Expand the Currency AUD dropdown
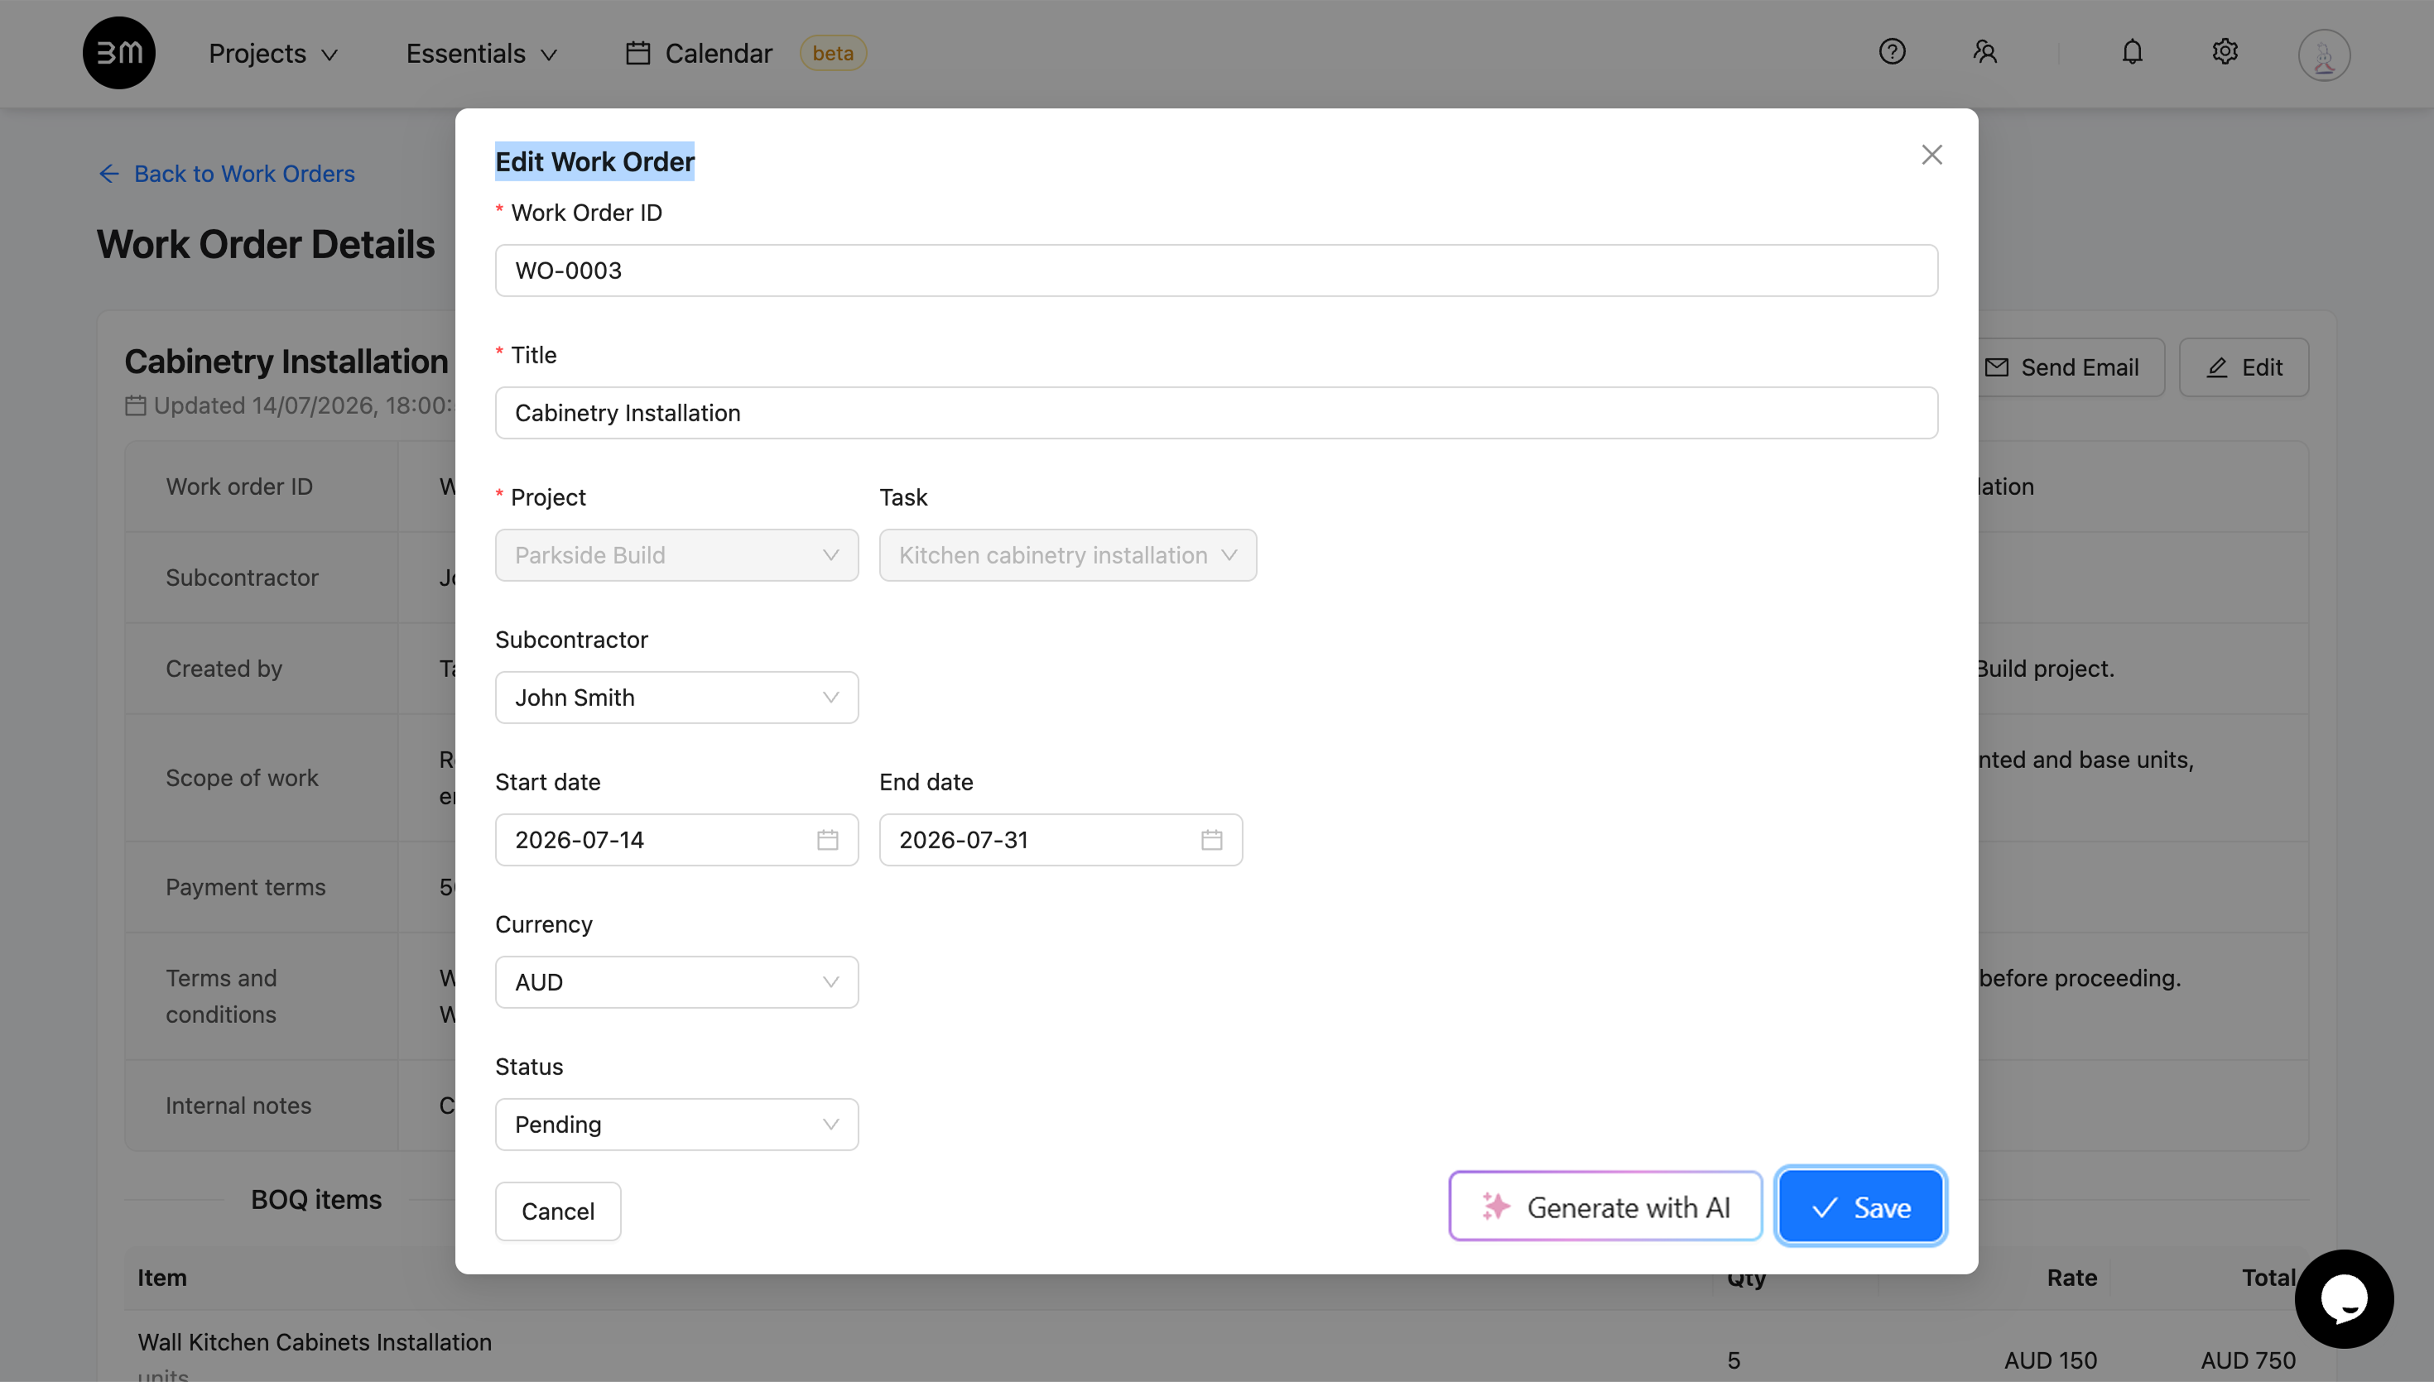Image resolution: width=2434 pixels, height=1382 pixels. [677, 982]
